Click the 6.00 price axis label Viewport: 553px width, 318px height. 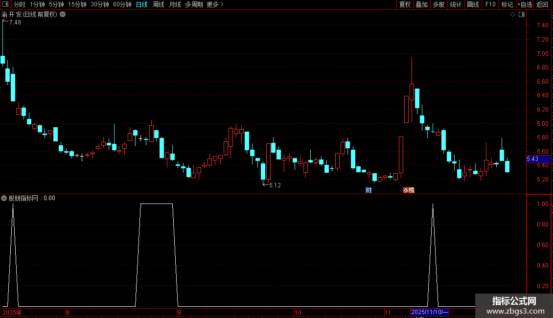click(542, 123)
